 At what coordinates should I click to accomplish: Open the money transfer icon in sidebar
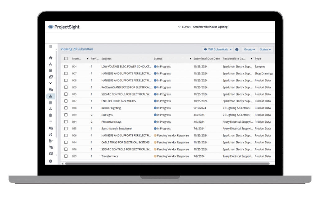(51, 134)
